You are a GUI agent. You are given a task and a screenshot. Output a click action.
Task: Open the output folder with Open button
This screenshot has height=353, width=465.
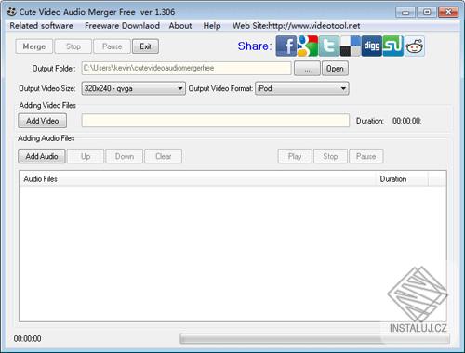[x=335, y=69]
